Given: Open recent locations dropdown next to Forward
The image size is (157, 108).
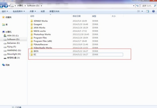Looking at the screenshot, I should (9, 6).
